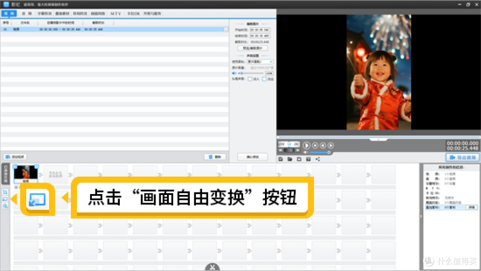Click the app logo in the title bar
481x271 pixels.
pyautogui.click(x=6, y=4)
